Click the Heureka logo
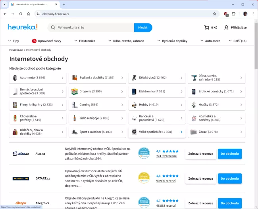258x209 pixels. tap(23, 27)
